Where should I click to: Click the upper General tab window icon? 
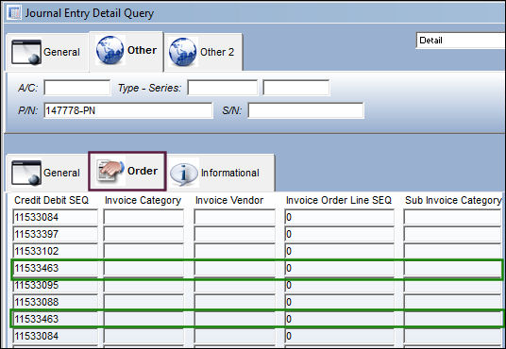point(26,52)
